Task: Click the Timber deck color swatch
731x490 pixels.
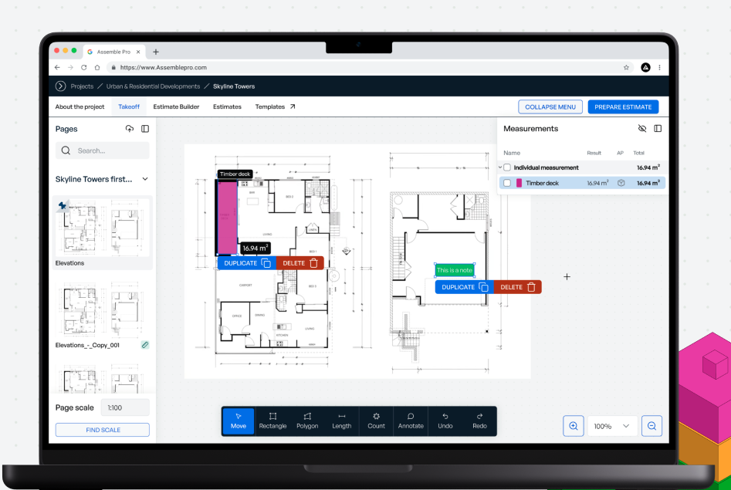Action: pyautogui.click(x=518, y=183)
